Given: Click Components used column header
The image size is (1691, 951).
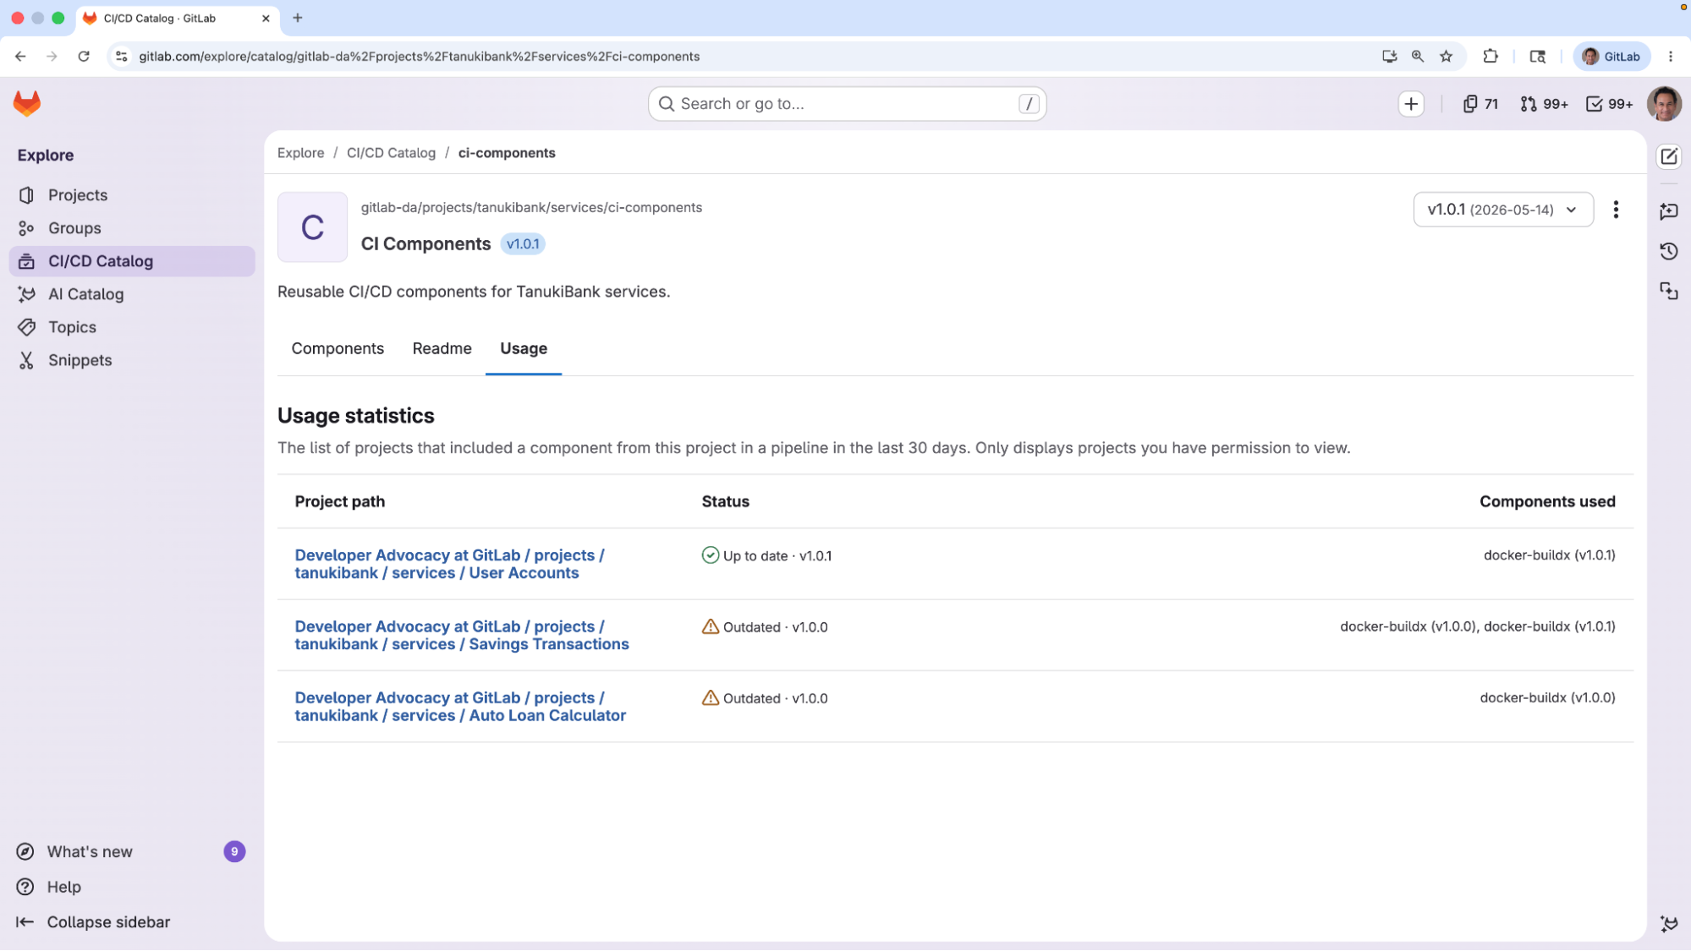Looking at the screenshot, I should point(1547,502).
